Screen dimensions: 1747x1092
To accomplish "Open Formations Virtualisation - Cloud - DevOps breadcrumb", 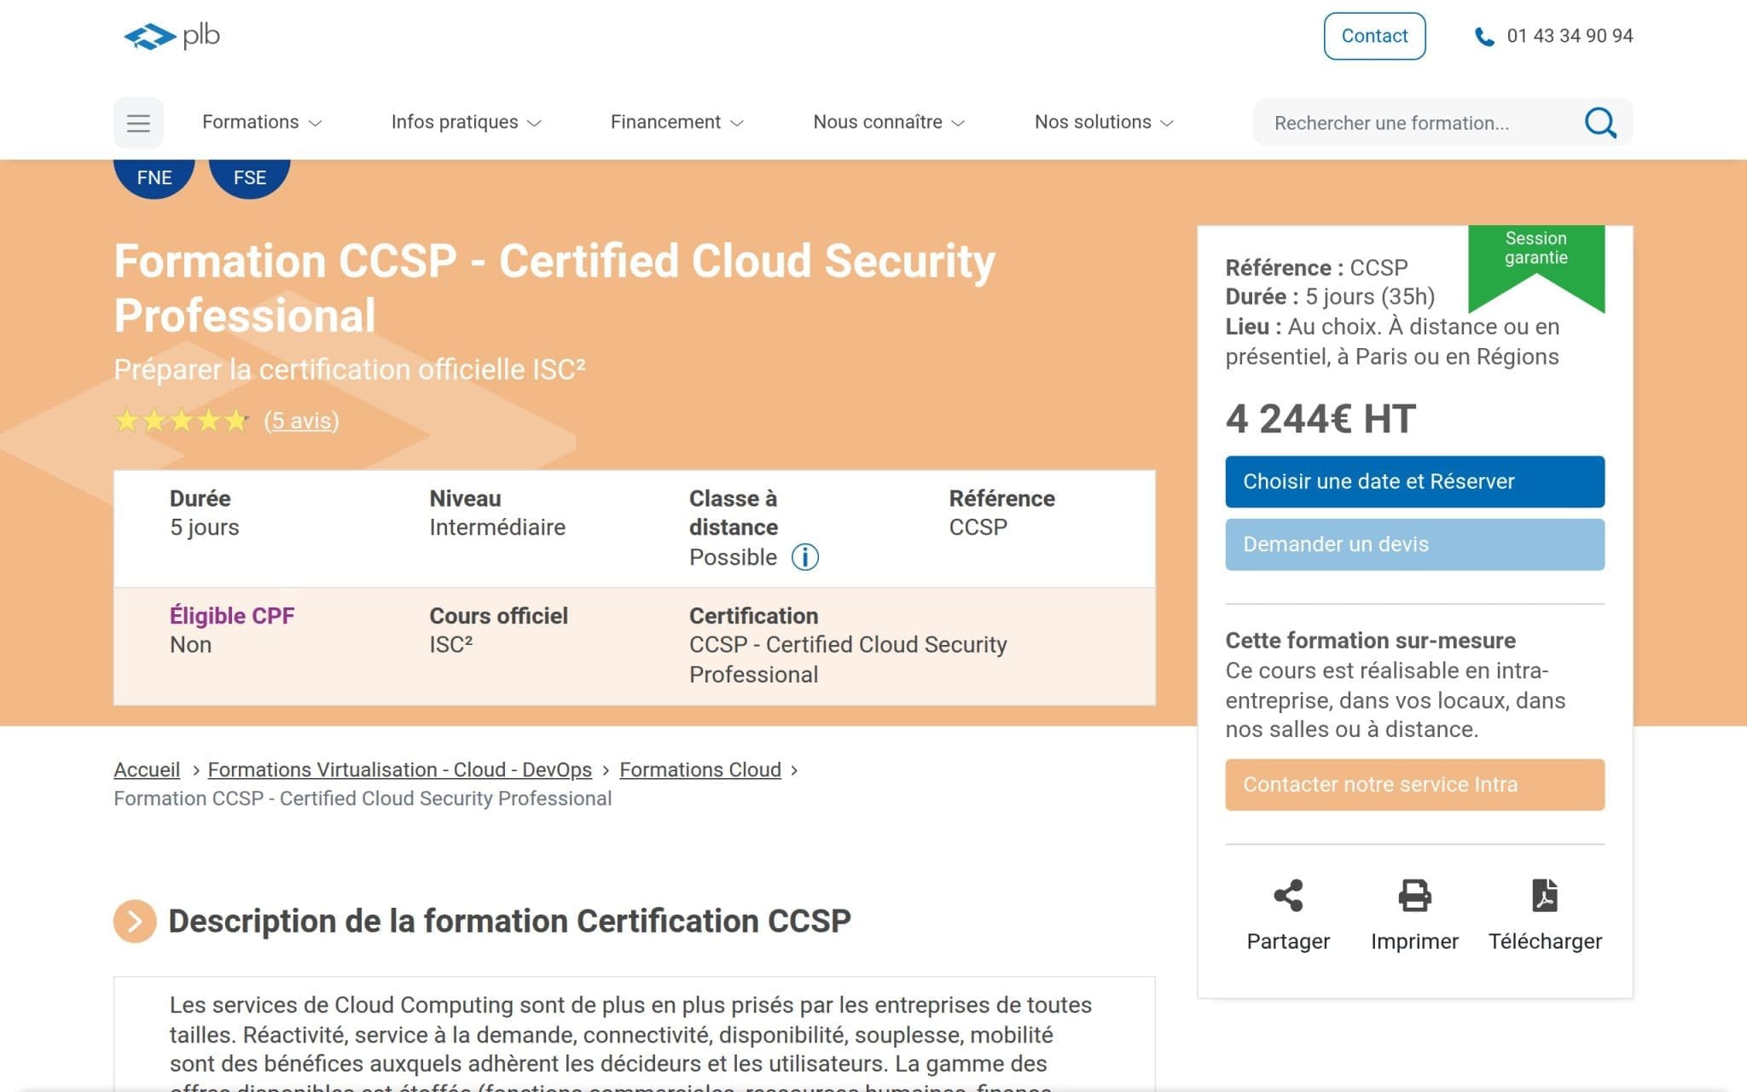I will click(x=399, y=770).
